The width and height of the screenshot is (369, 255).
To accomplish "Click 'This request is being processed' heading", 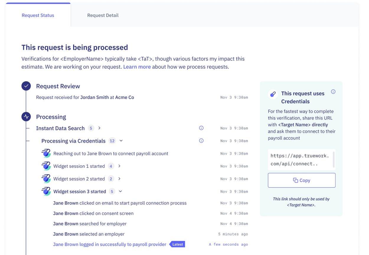I will pos(75,47).
